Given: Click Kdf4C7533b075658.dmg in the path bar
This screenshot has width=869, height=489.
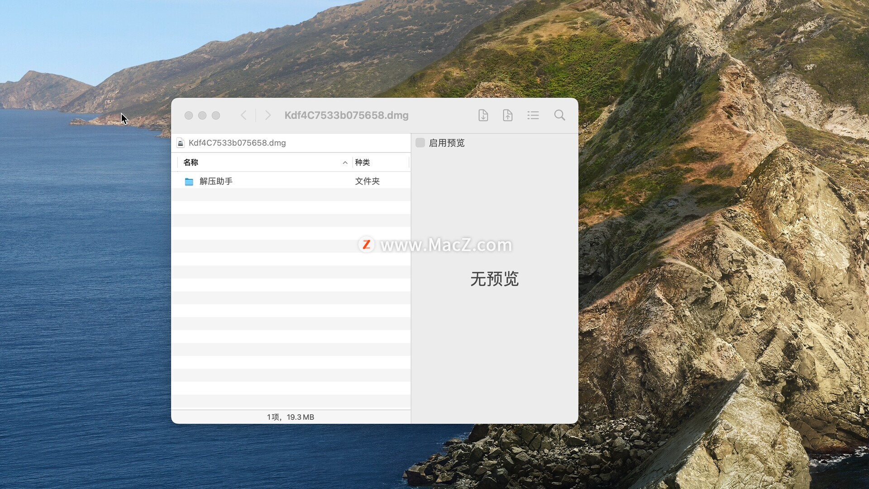Looking at the screenshot, I should coord(237,143).
